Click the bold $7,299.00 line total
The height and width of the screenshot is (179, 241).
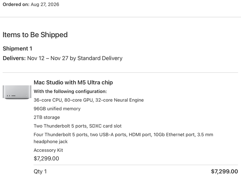225,171
